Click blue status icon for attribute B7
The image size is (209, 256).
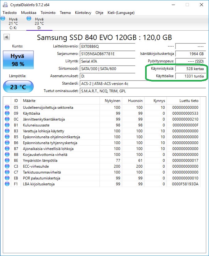[x=7, y=148]
